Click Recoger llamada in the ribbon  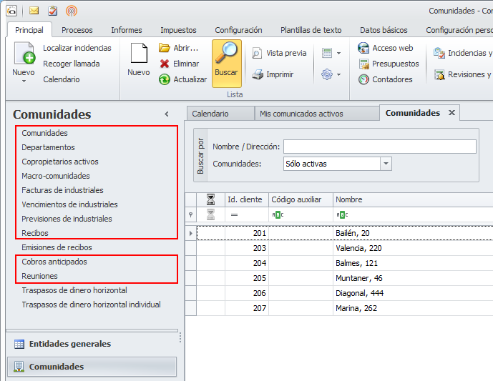pyautogui.click(x=72, y=64)
